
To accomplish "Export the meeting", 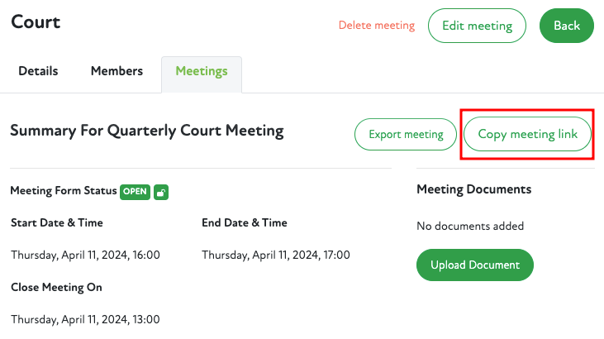I will pos(406,134).
